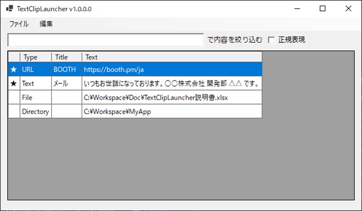362x211 pixels.
Task: Click the star icon in Text row
Action: tap(14, 83)
